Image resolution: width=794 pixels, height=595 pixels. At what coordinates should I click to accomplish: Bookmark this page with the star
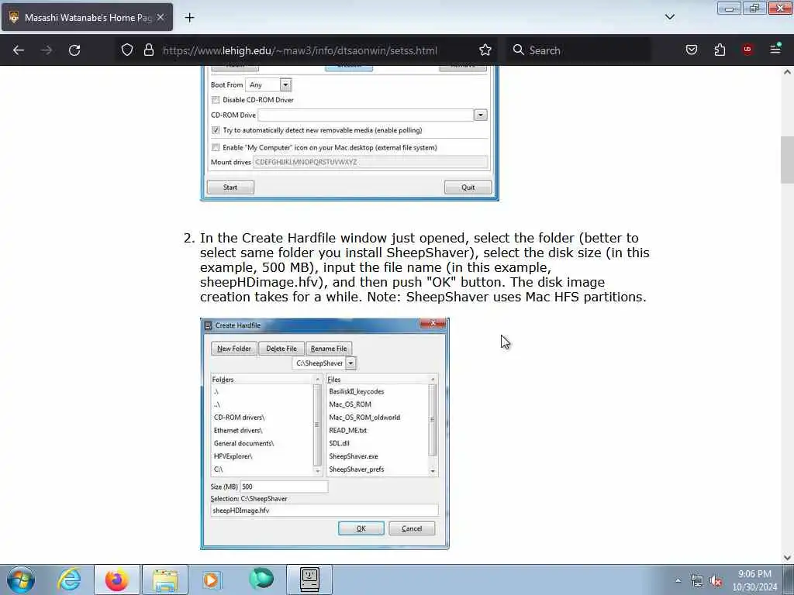(485, 50)
